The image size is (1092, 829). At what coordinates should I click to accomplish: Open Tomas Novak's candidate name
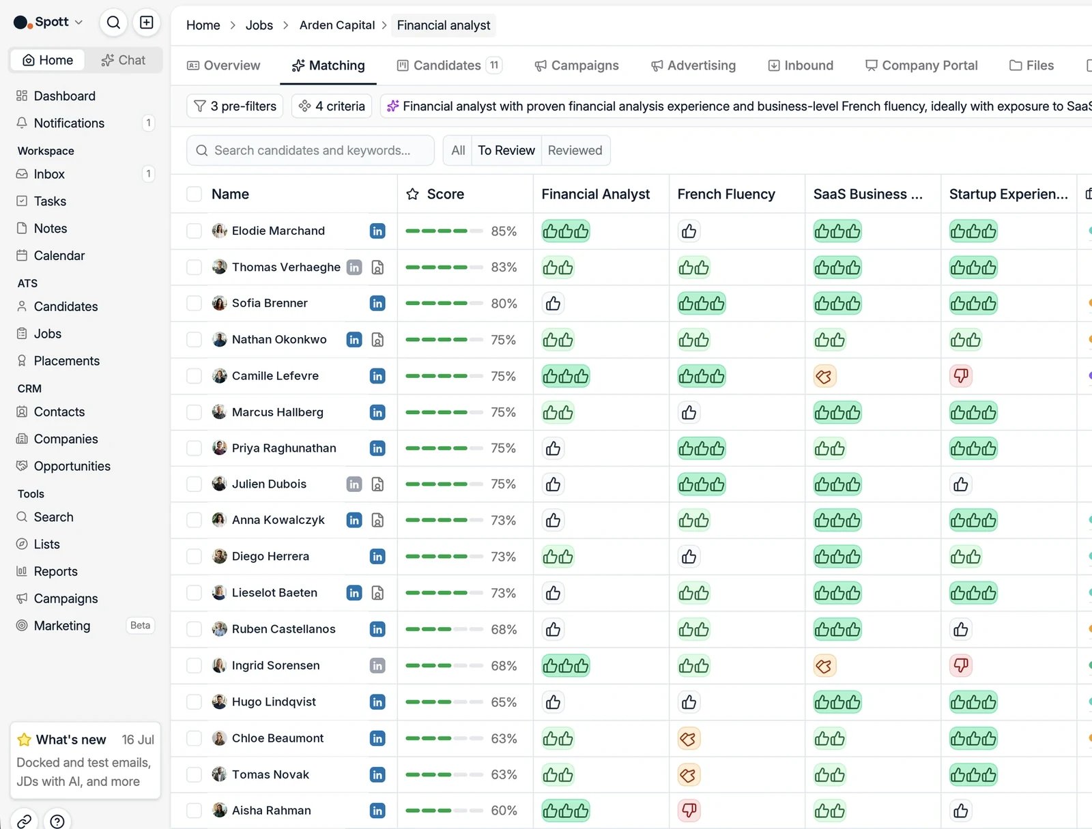click(270, 774)
